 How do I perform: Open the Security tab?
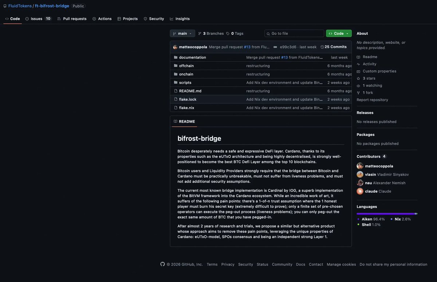point(154,19)
